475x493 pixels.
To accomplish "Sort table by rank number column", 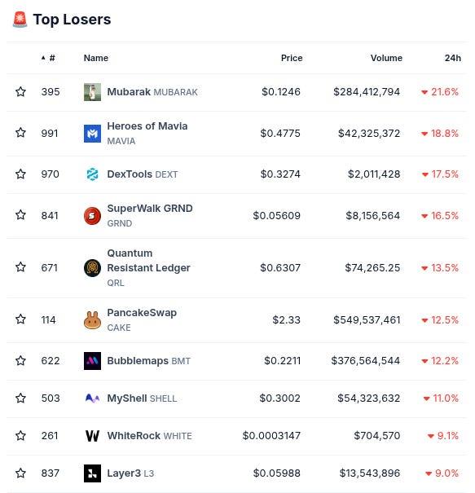I will pyautogui.click(x=48, y=58).
